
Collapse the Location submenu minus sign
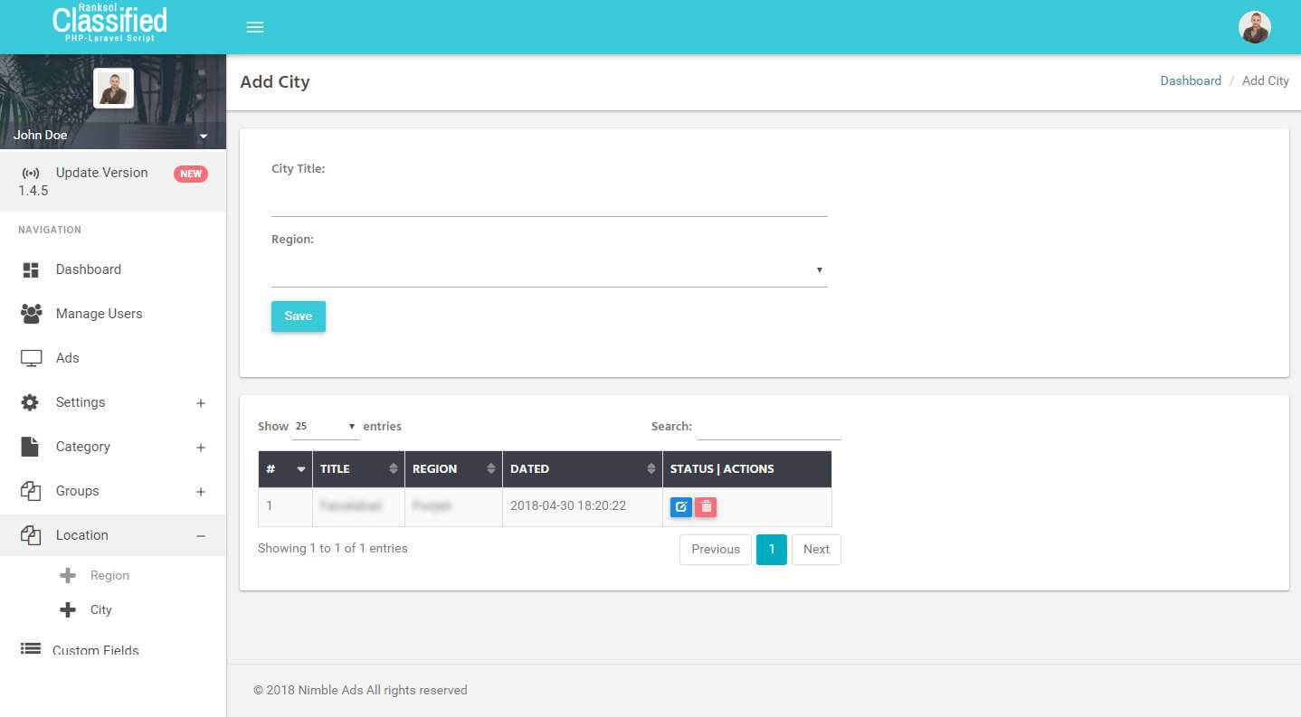coord(201,536)
